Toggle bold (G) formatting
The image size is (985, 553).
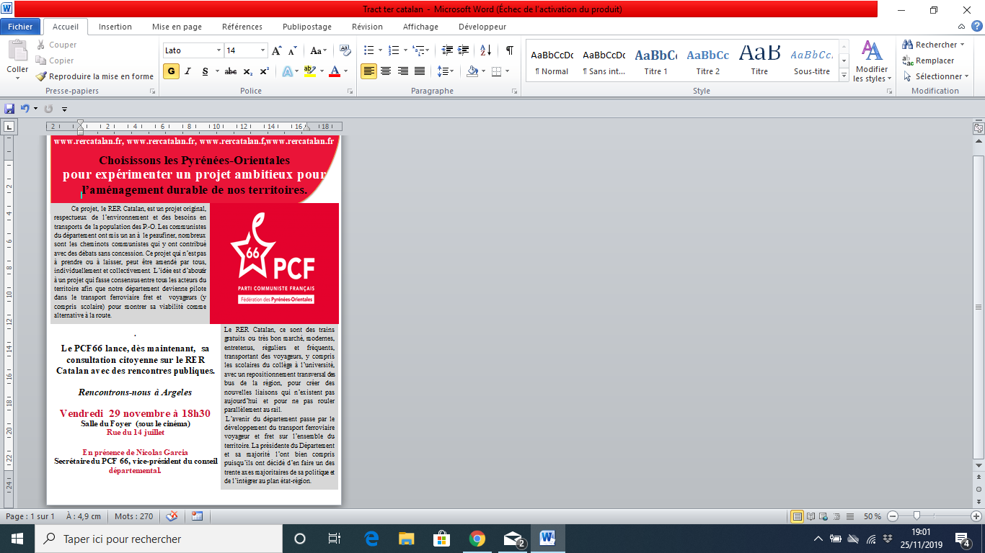click(171, 71)
